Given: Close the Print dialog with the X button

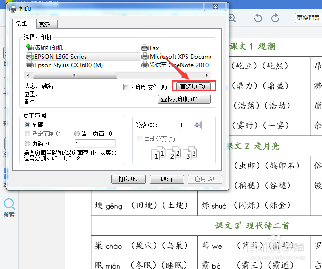Looking at the screenshot, I should 215,7.
